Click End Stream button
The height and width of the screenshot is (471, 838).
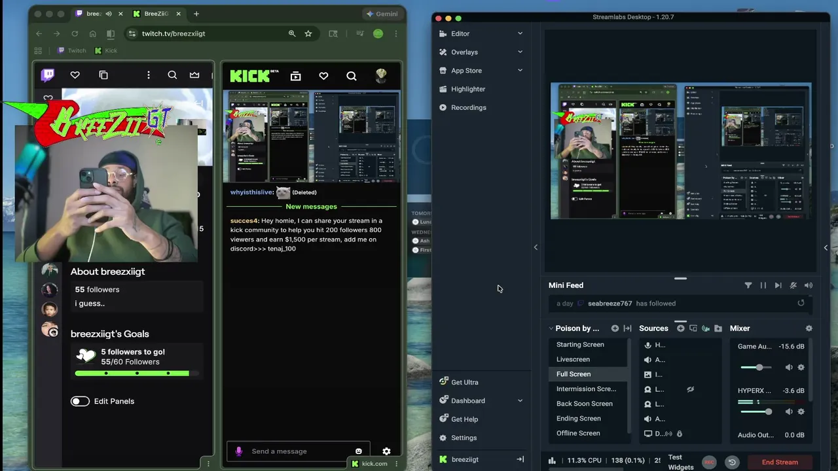pos(780,462)
